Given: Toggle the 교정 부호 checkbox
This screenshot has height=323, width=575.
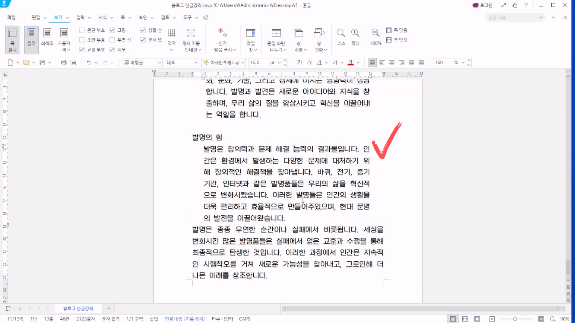Looking at the screenshot, I should 82,50.
